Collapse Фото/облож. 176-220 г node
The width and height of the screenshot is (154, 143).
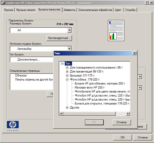[67, 80]
